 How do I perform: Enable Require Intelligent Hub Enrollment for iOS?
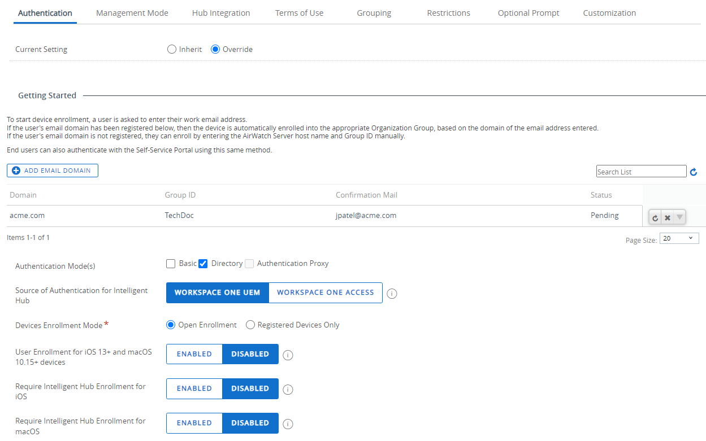tap(194, 388)
